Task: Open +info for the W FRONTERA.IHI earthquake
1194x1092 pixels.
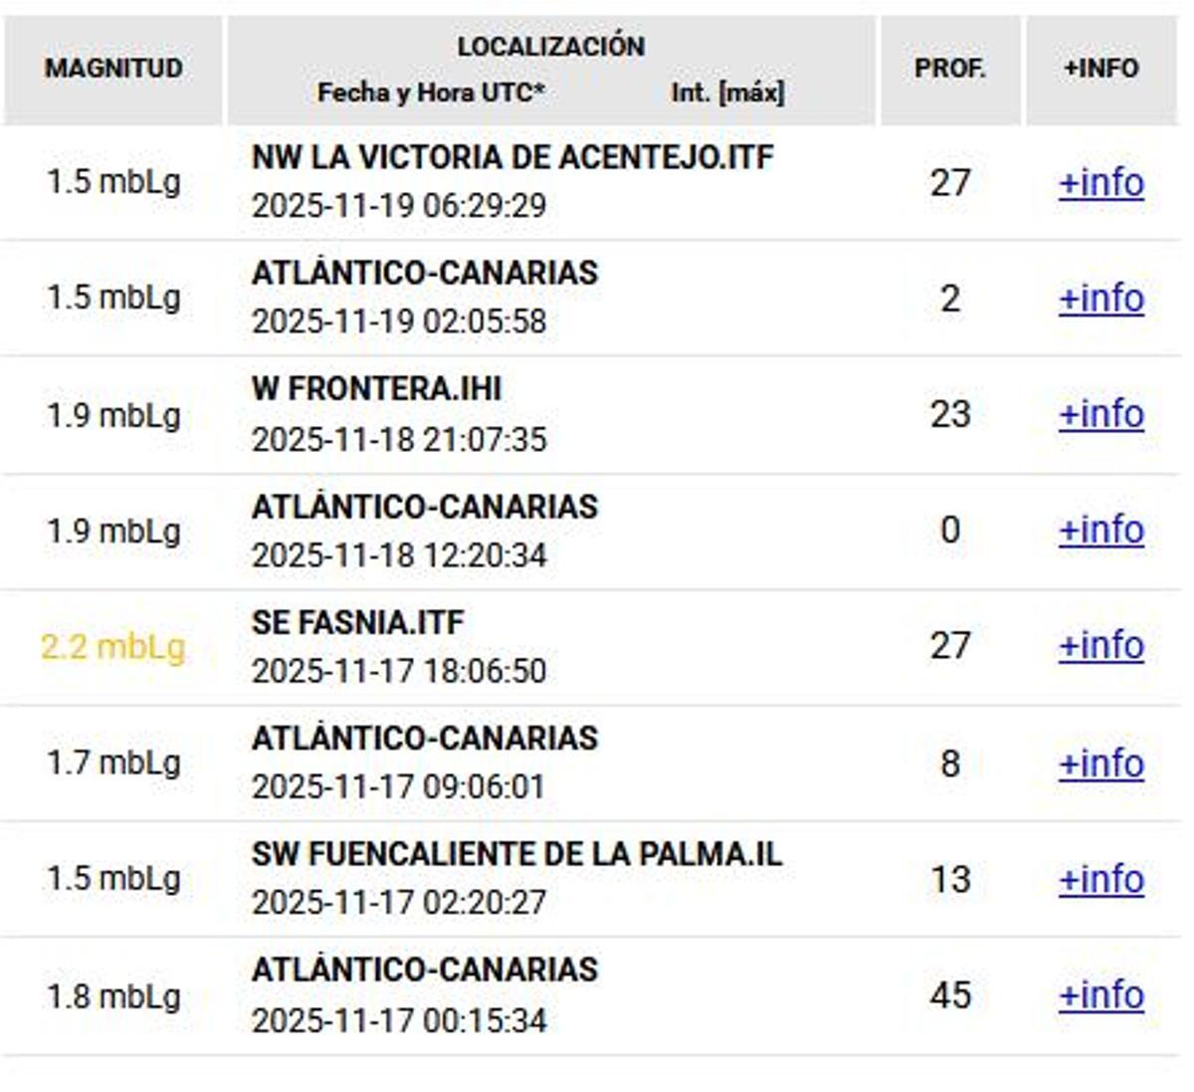Action: pyautogui.click(x=1100, y=414)
